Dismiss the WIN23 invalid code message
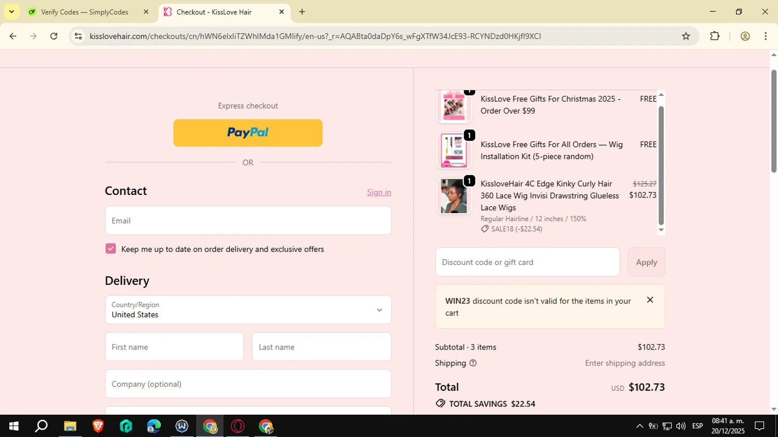The image size is (778, 437). coord(650,300)
